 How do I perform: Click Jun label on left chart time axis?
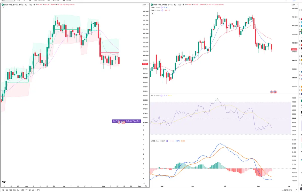pyautogui.click(x=26, y=186)
